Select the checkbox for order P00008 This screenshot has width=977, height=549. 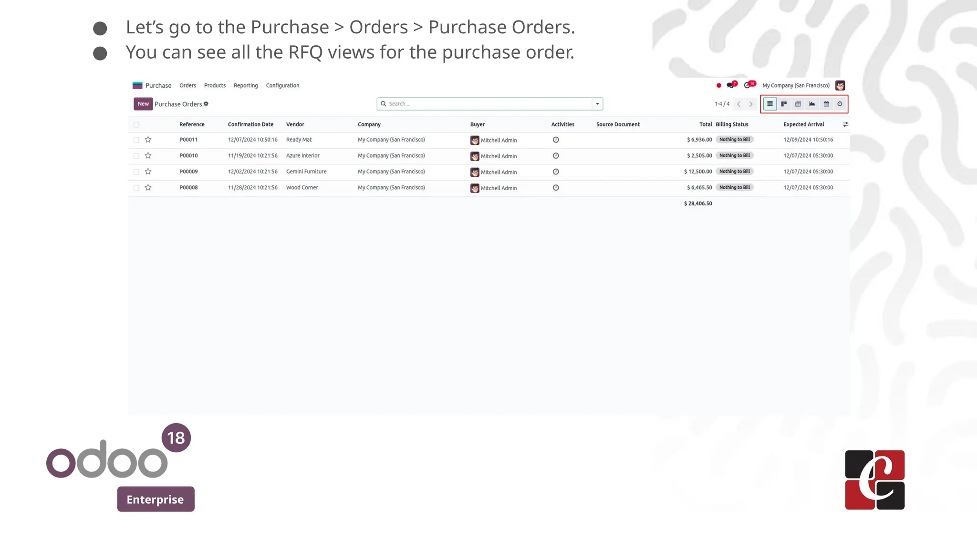click(x=136, y=188)
